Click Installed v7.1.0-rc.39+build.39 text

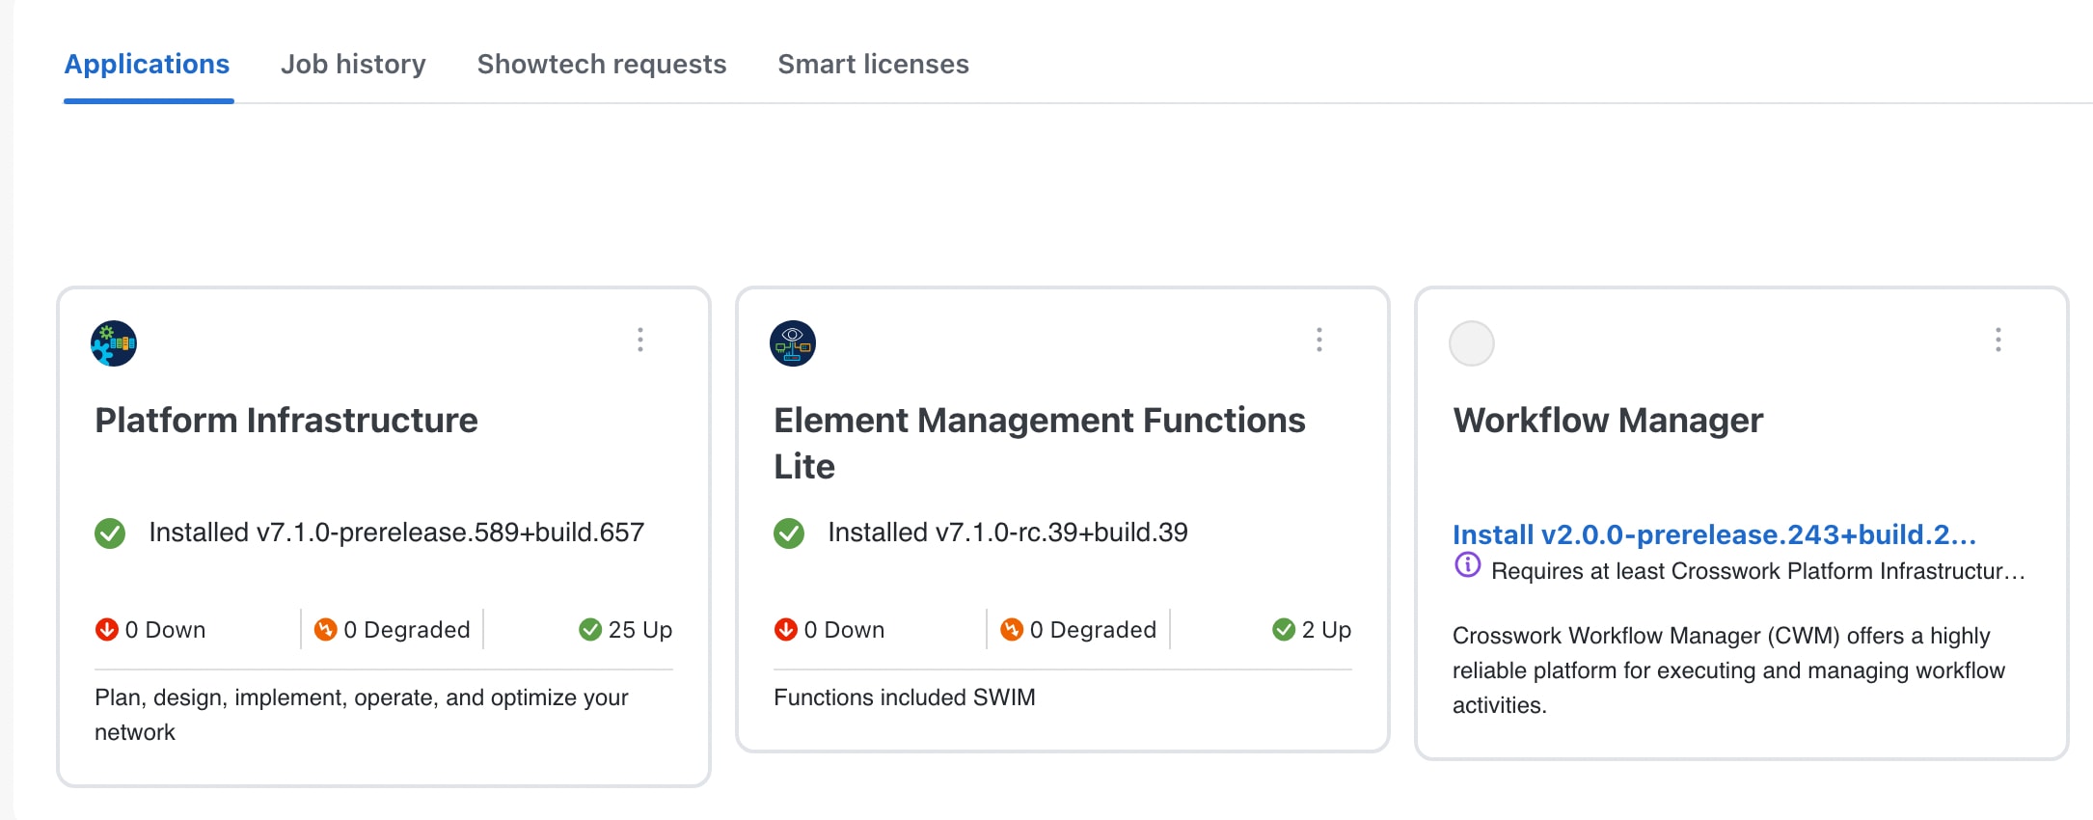point(1008,533)
